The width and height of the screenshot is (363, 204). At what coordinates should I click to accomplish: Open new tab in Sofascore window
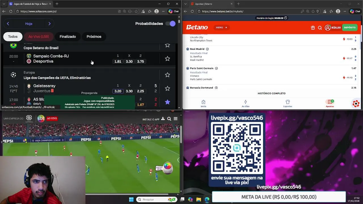[57, 4]
